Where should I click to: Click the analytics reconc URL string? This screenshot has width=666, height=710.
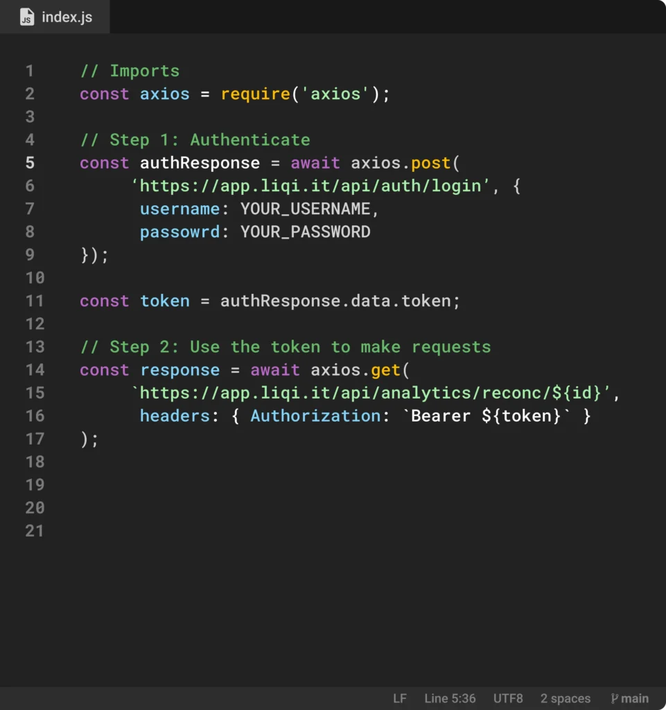click(x=374, y=393)
